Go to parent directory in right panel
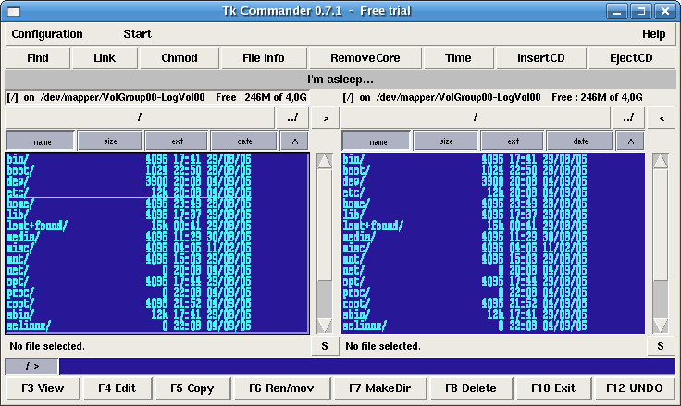 628,117
